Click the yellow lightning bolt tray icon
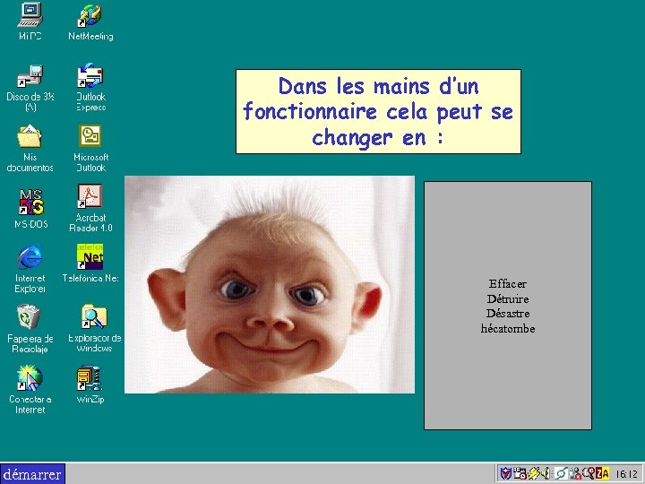This screenshot has width=645, height=484. [534, 474]
